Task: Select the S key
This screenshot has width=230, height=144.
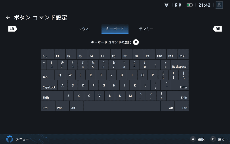Action: coord(73,85)
